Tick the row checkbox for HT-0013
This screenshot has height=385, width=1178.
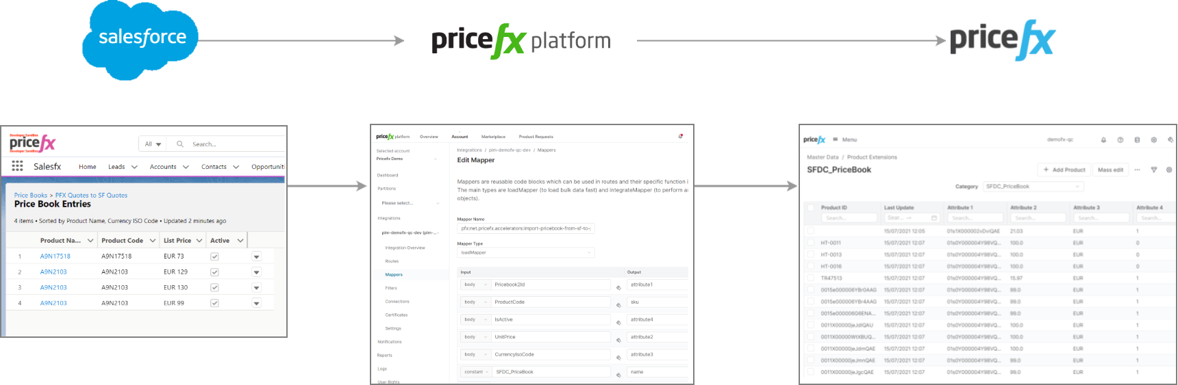pos(812,254)
